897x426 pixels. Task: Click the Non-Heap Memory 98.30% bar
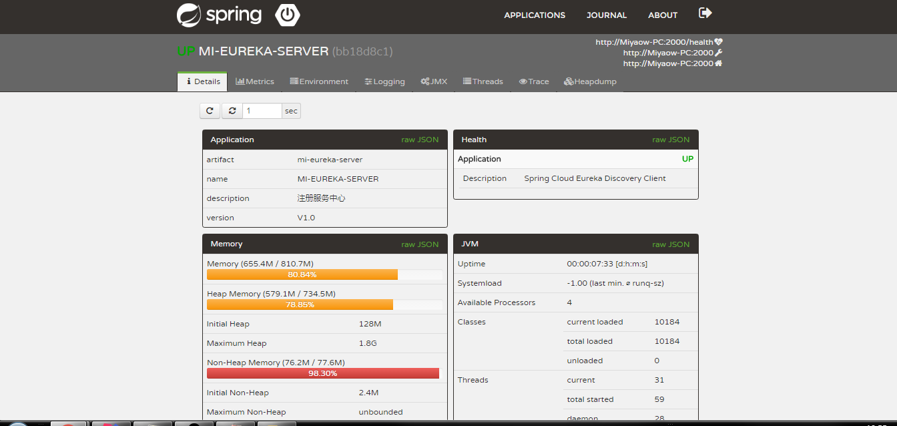coord(323,373)
